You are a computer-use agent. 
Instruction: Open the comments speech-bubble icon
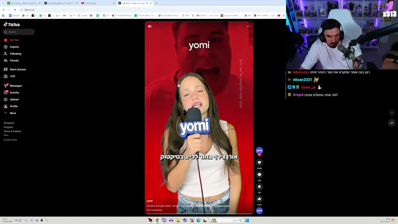(259, 175)
